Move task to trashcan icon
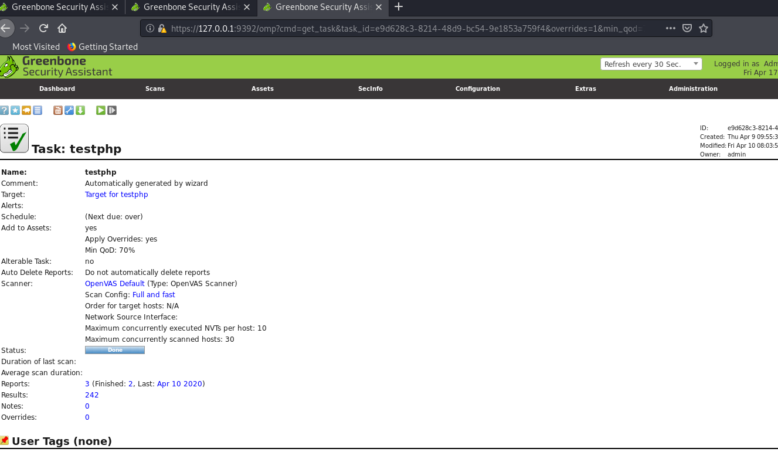 coord(58,110)
